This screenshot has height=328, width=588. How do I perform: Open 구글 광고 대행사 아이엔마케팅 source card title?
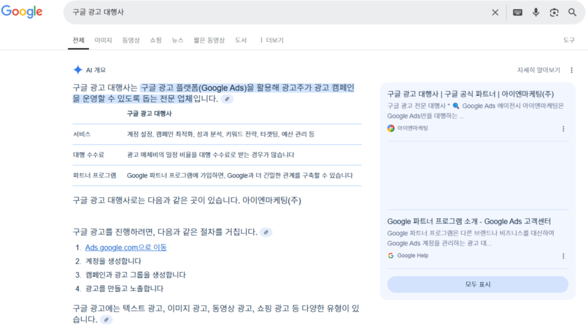pyautogui.click(x=470, y=94)
